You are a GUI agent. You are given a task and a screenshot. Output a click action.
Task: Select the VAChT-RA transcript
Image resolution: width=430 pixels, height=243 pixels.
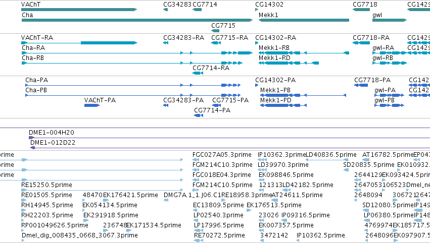(x=37, y=37)
